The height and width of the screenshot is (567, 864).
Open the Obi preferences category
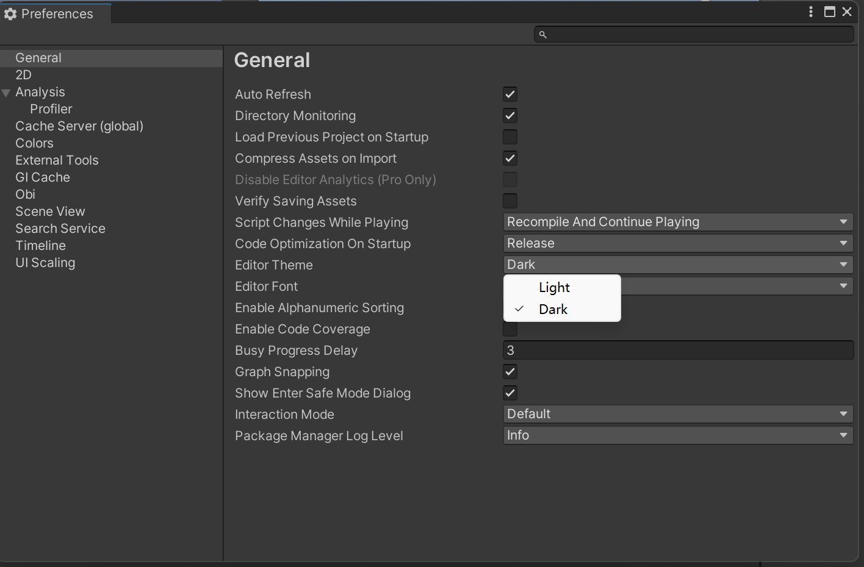pos(25,194)
